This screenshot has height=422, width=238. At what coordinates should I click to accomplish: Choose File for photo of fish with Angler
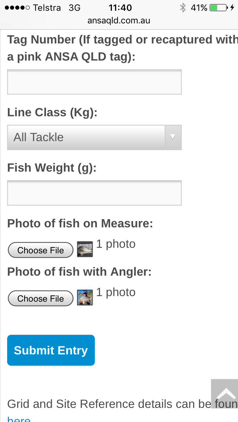[x=41, y=298]
